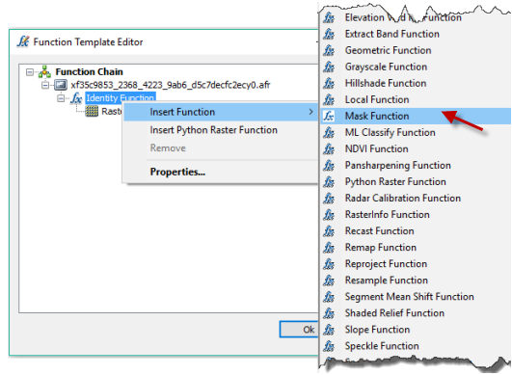Viewport: 512px width, 375px height.
Task: Select the xf35c9853_2368_4223_9ab6_d5c7decfc2ecy0.afr item
Action: [x=171, y=85]
